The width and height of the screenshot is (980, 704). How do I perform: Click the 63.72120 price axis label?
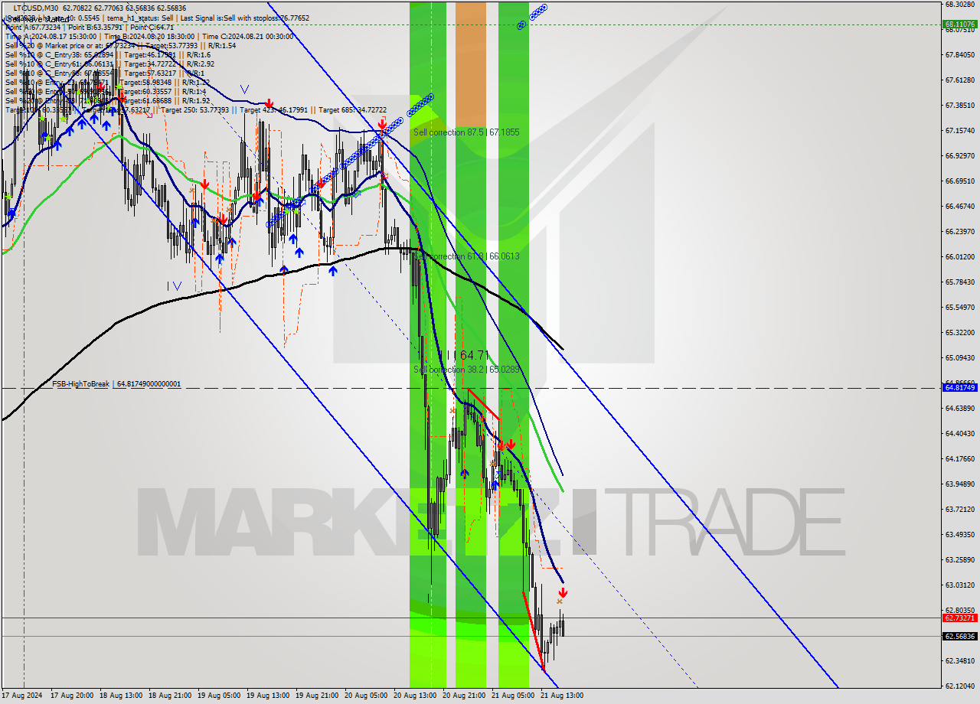(959, 510)
